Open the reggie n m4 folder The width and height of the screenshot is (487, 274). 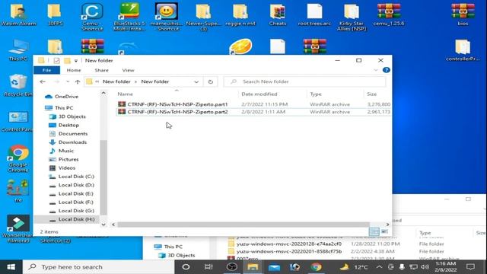pyautogui.click(x=240, y=14)
